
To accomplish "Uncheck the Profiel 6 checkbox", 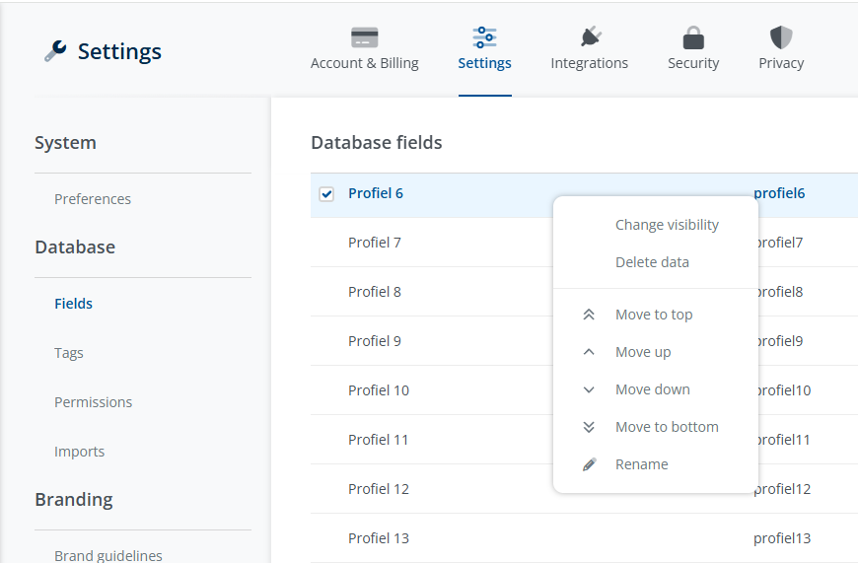I will (x=326, y=193).
